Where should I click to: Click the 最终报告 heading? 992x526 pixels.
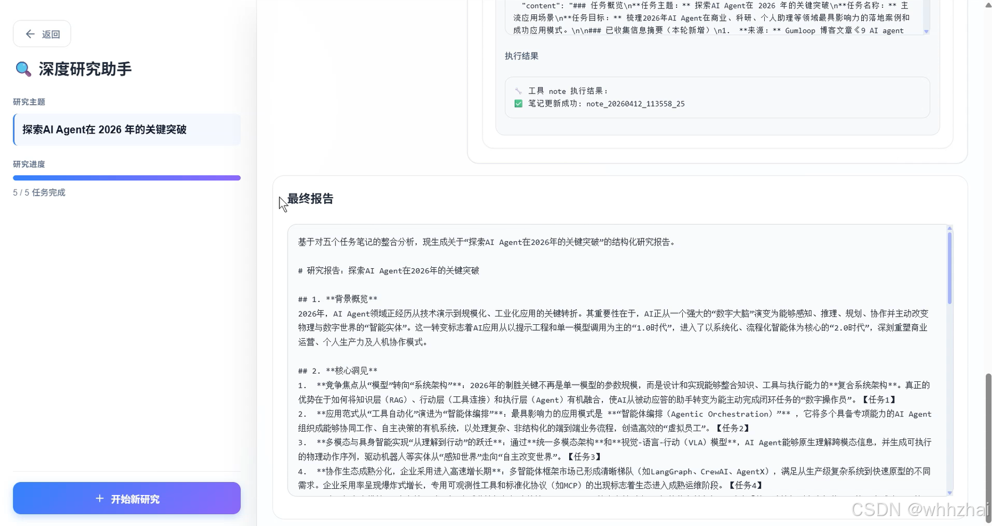coord(310,198)
